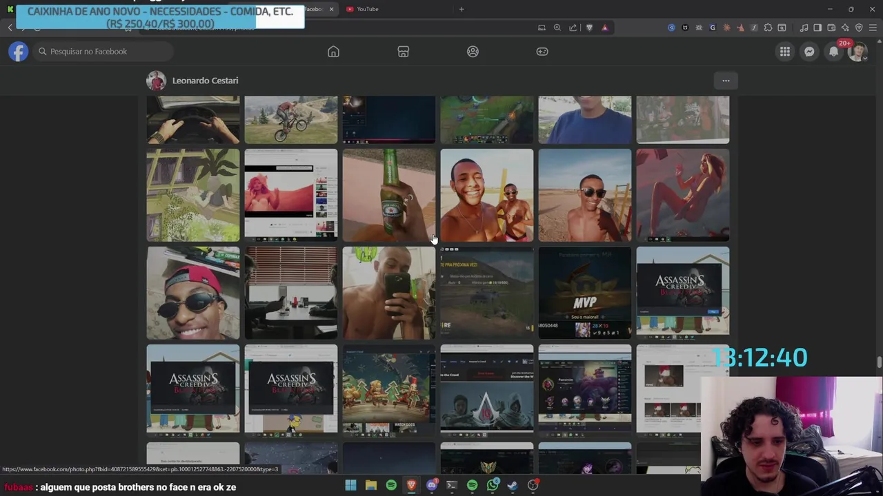
Task: Open the shirtless mirror selfie with phone photo
Action: pos(389,293)
